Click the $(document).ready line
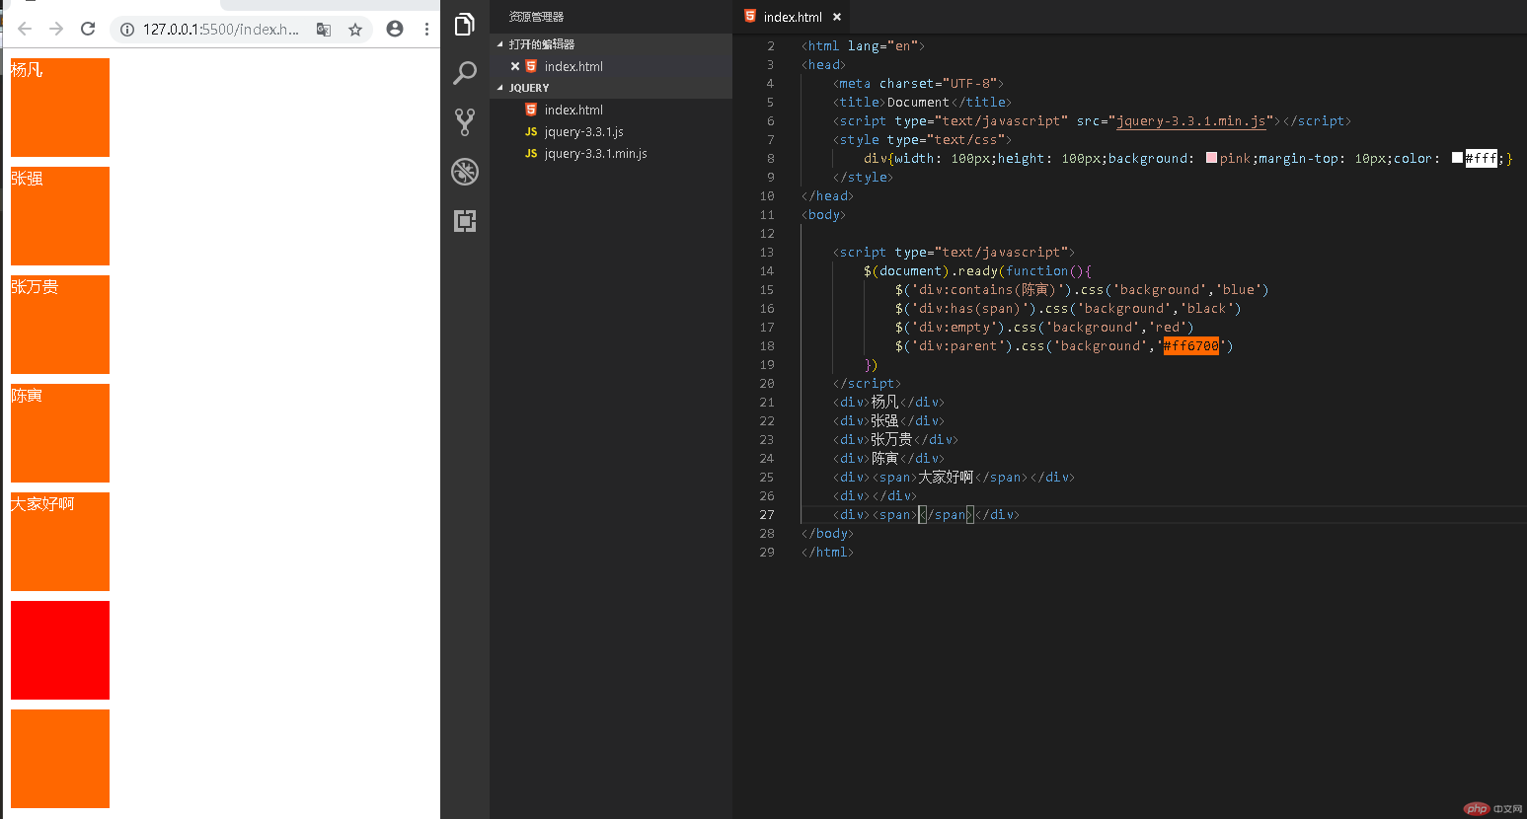Screen dimensions: 1527x819 coord(977,271)
